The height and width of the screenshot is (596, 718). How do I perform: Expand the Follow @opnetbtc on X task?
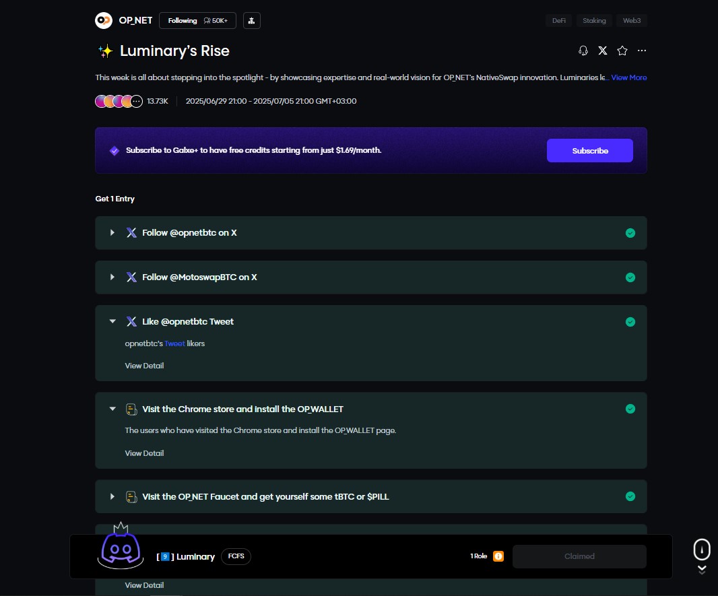(112, 233)
